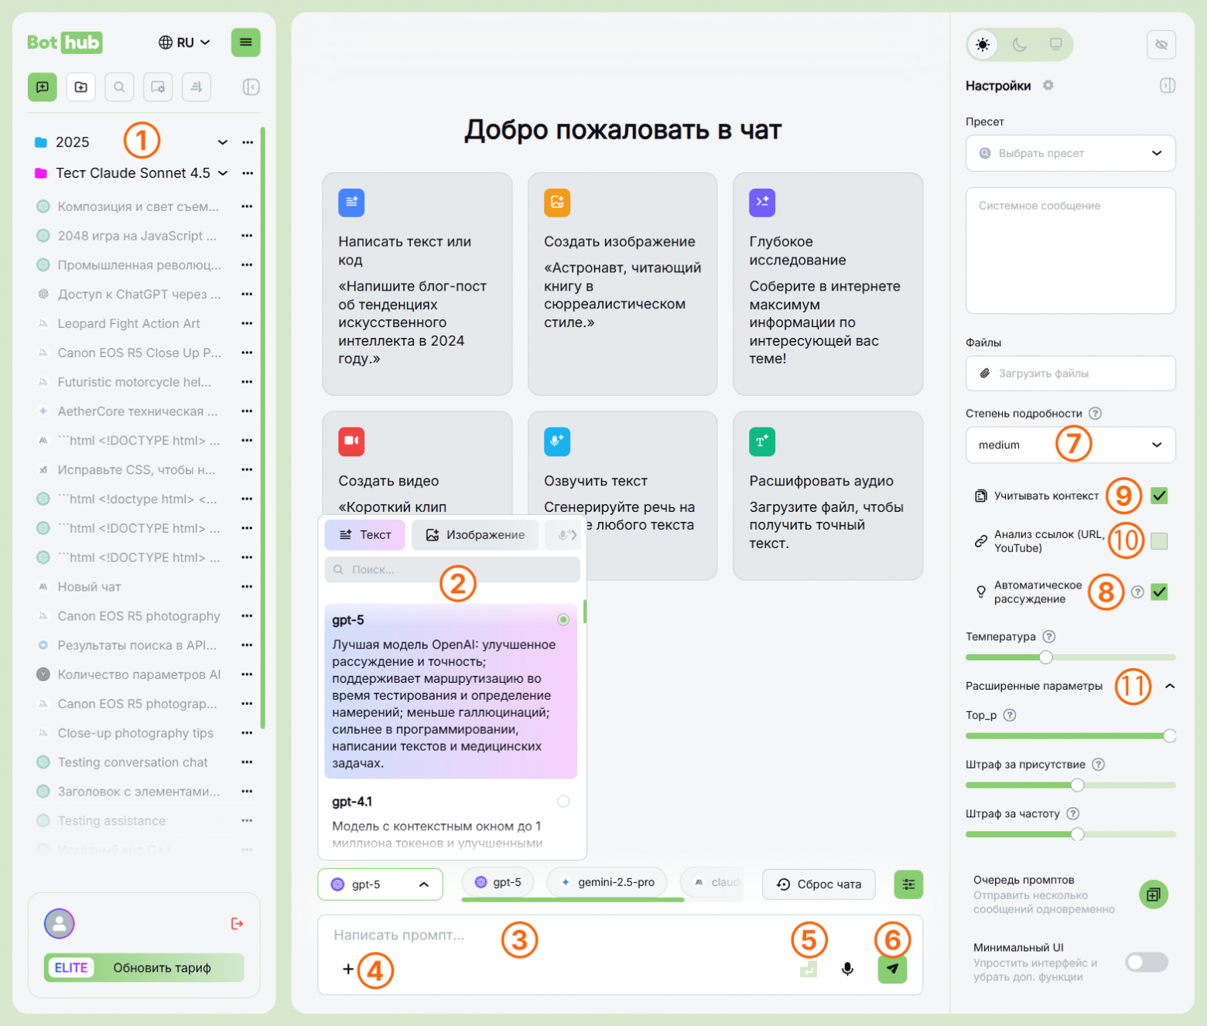Click the Обновить тариф button
Image resolution: width=1207 pixels, height=1026 pixels.
(x=162, y=968)
